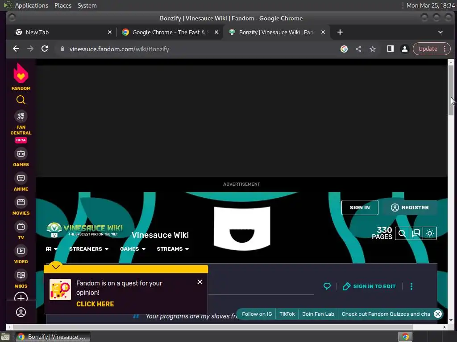Click the Vinesauce Wiki logo image
457x342 pixels.
point(85,230)
